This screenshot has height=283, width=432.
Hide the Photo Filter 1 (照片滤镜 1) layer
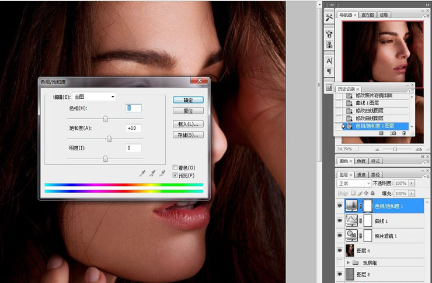pyautogui.click(x=340, y=236)
